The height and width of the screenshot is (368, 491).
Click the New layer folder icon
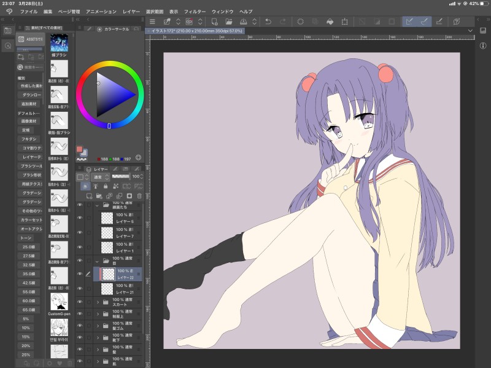click(x=99, y=196)
